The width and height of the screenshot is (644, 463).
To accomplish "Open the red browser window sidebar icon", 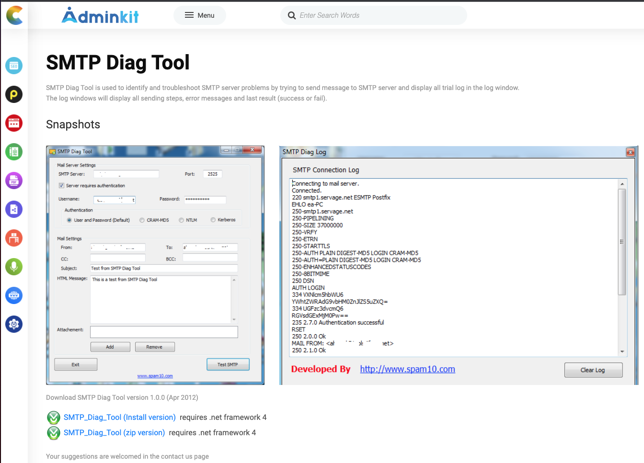I will 14,123.
